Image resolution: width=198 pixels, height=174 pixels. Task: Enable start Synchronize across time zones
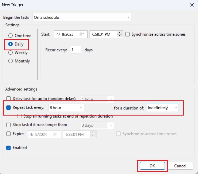[127, 34]
